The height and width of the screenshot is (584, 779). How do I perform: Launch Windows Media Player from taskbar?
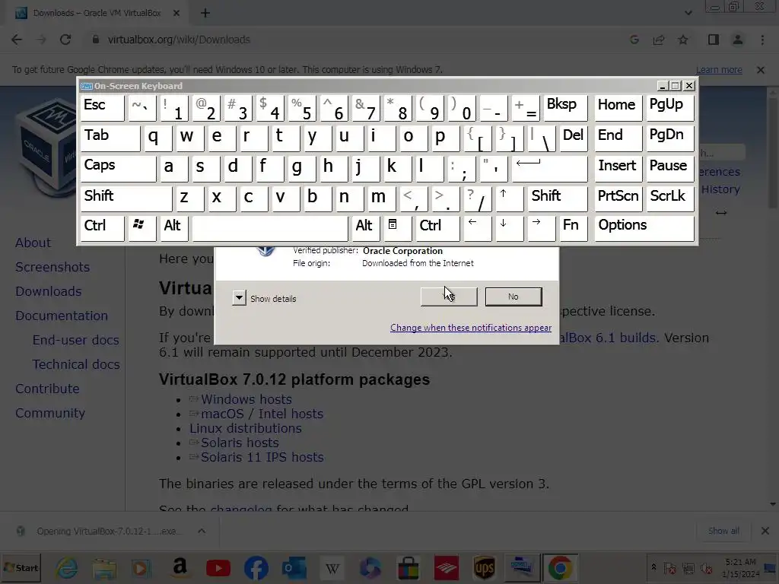[x=141, y=568]
